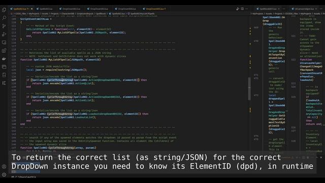Screen dimensions: 325x183
Task: Open the Accounts menu icon
Action: tap(4, 167)
